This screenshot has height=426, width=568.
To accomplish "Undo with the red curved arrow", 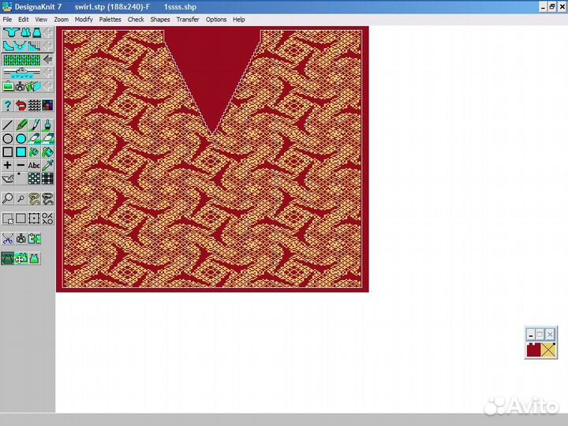I will pyautogui.click(x=21, y=106).
